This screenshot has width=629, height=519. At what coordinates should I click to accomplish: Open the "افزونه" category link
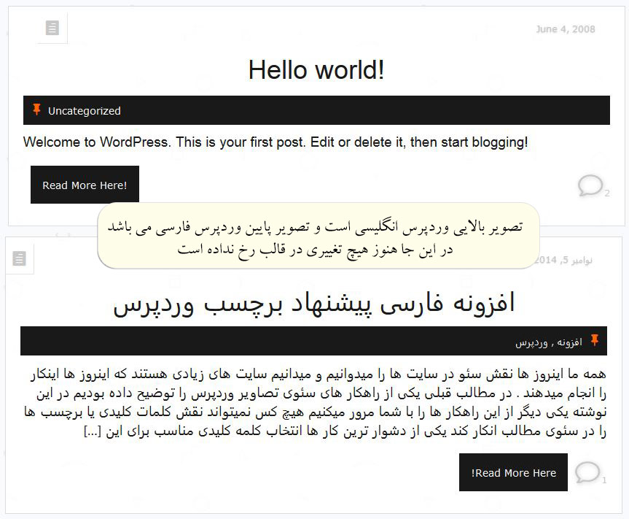click(569, 342)
